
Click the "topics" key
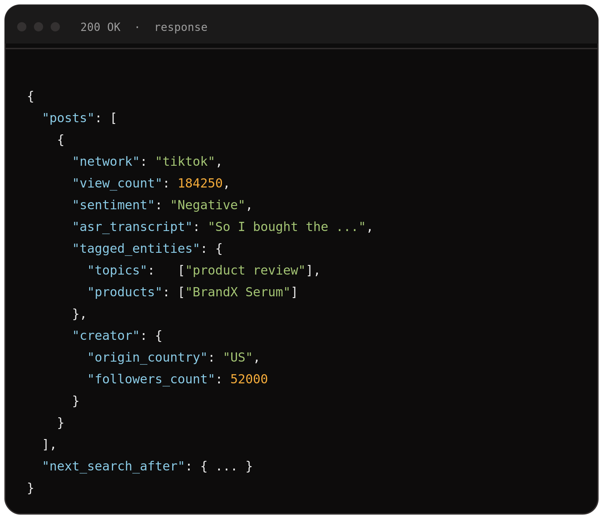pyautogui.click(x=117, y=270)
